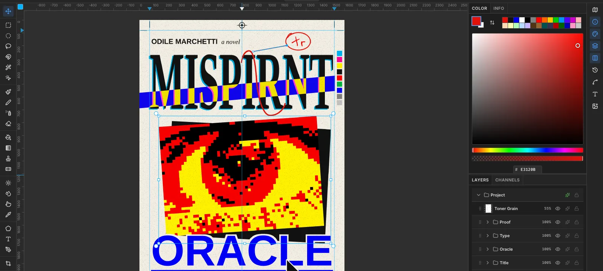Viewport: 603px width, 271px height.
Task: Open the History panel icon
Action: click(595, 70)
